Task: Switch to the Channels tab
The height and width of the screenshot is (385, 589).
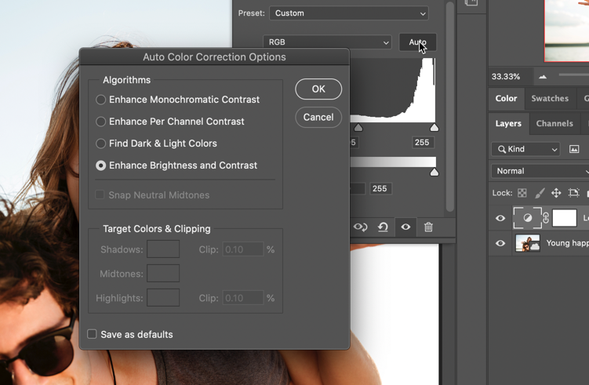Action: (554, 123)
